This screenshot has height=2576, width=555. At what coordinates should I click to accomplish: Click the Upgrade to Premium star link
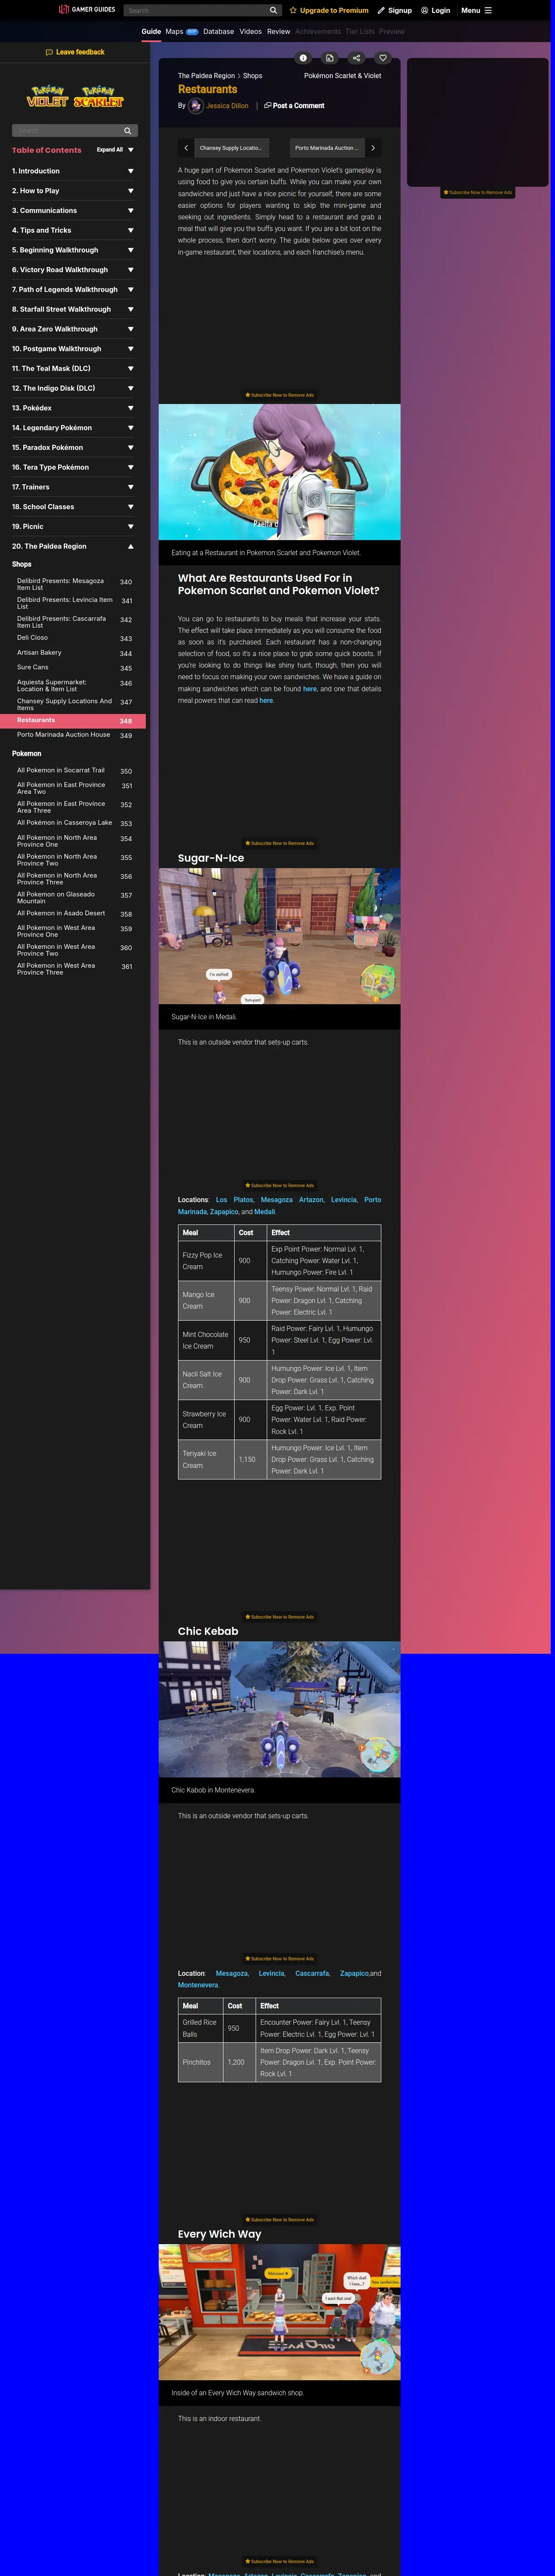click(x=329, y=10)
